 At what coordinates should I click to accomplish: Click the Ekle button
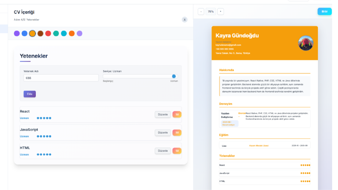point(29,94)
